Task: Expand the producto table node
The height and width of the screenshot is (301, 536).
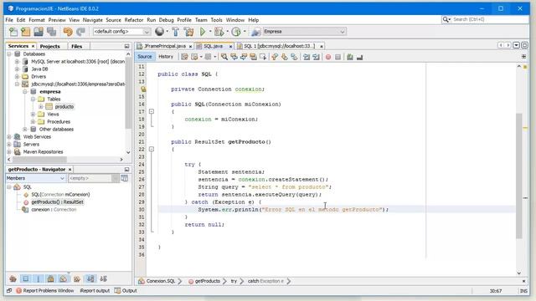Action: pyautogui.click(x=41, y=107)
